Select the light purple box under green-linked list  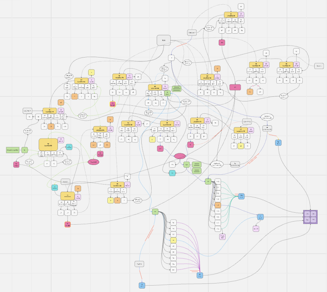pos(222,237)
